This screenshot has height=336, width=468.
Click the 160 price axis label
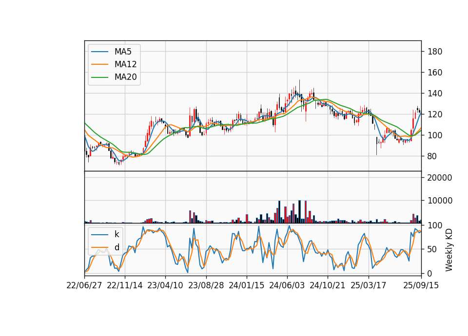pyautogui.click(x=435, y=73)
